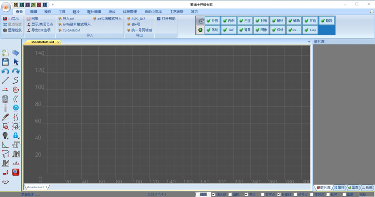This screenshot has height=197, width=375.
Task: Toggle the 系统 layer visibility
Action: (212, 30)
